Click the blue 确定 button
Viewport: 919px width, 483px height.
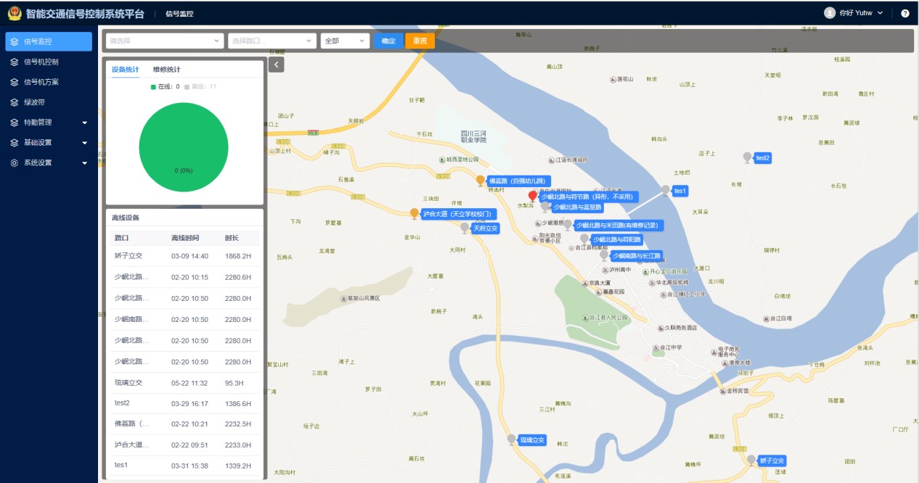click(388, 41)
